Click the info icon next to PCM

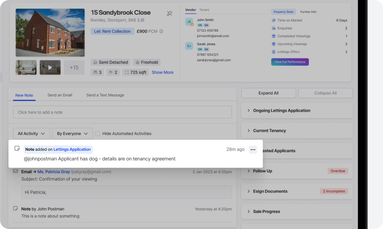point(161,31)
